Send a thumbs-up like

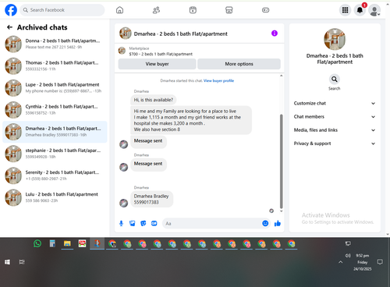click(x=278, y=223)
